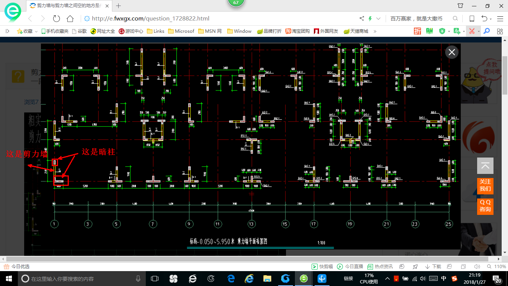Click the browser forward arrow
Image resolution: width=508 pixels, height=286 pixels.
coord(43,19)
